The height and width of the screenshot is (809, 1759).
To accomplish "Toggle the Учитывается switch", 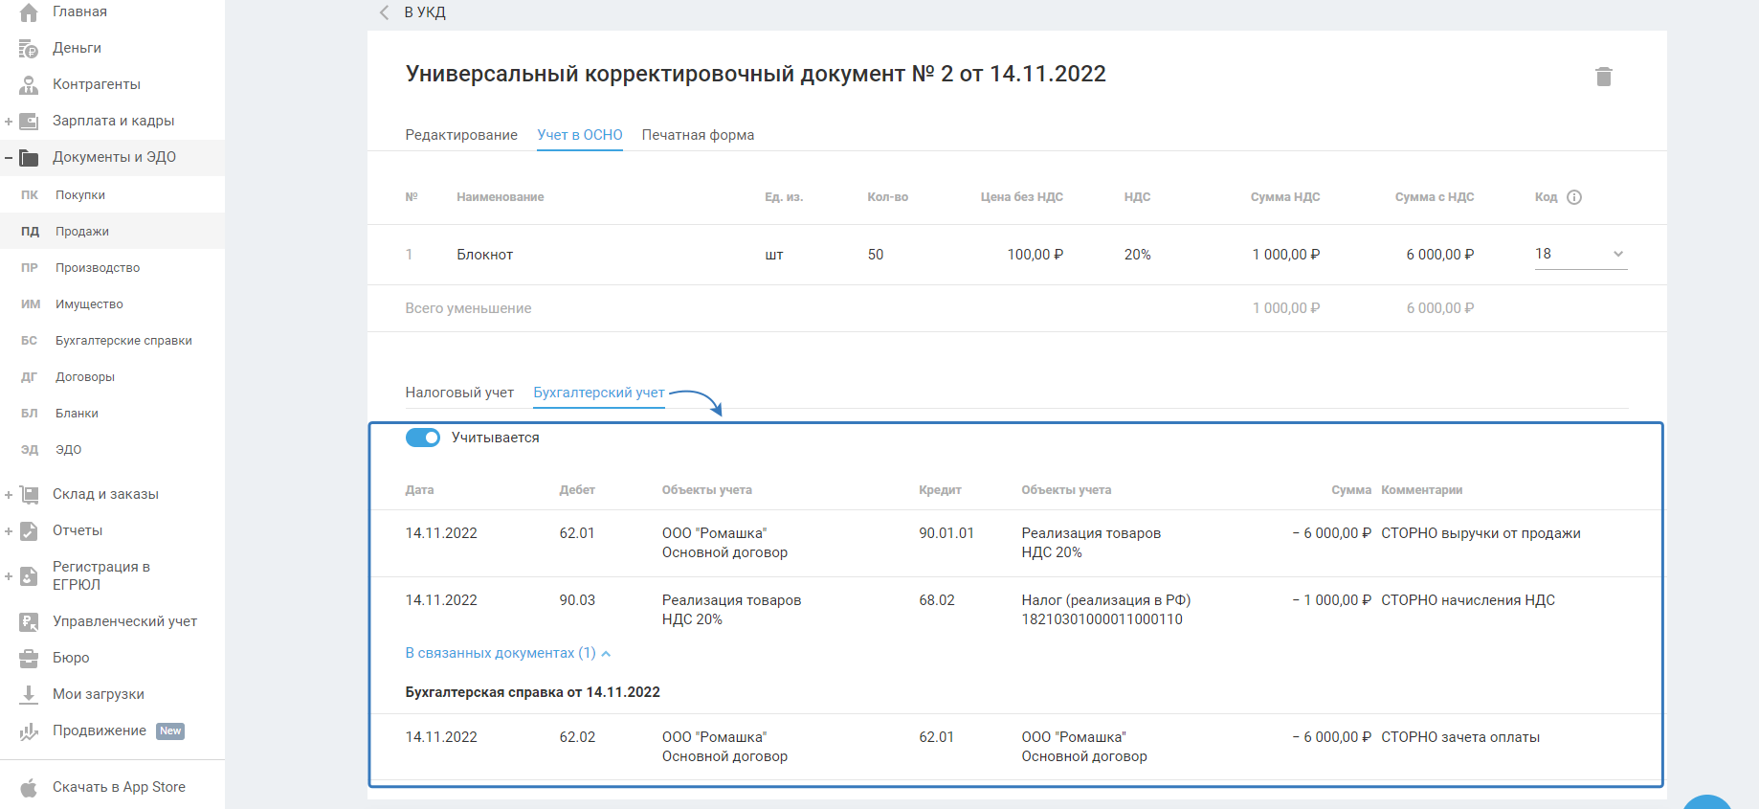I will [422, 438].
